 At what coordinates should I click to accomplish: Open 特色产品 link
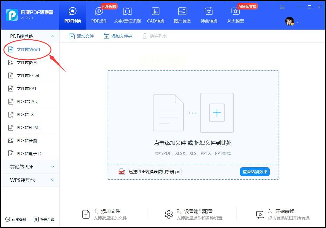pyautogui.click(x=44, y=219)
